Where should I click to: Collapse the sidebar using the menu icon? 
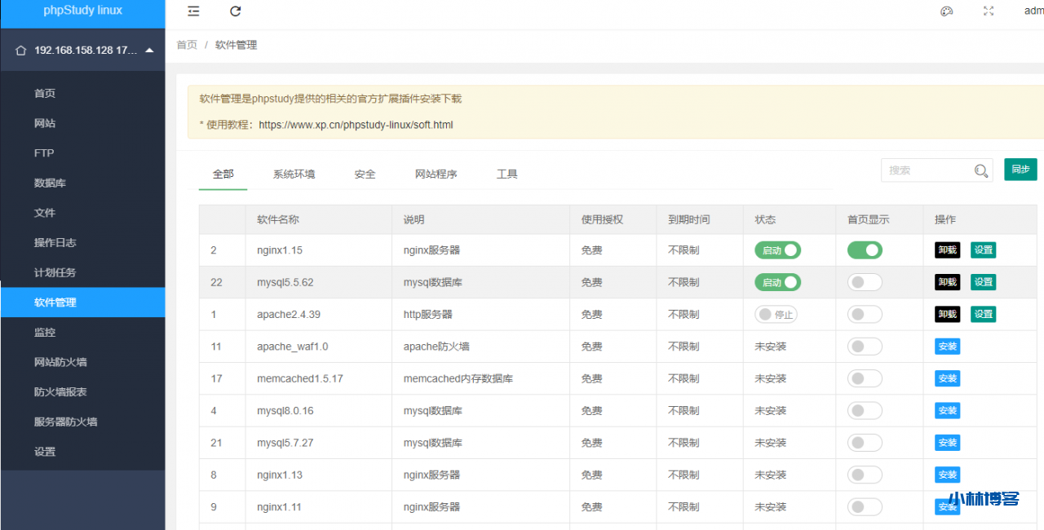click(x=192, y=11)
